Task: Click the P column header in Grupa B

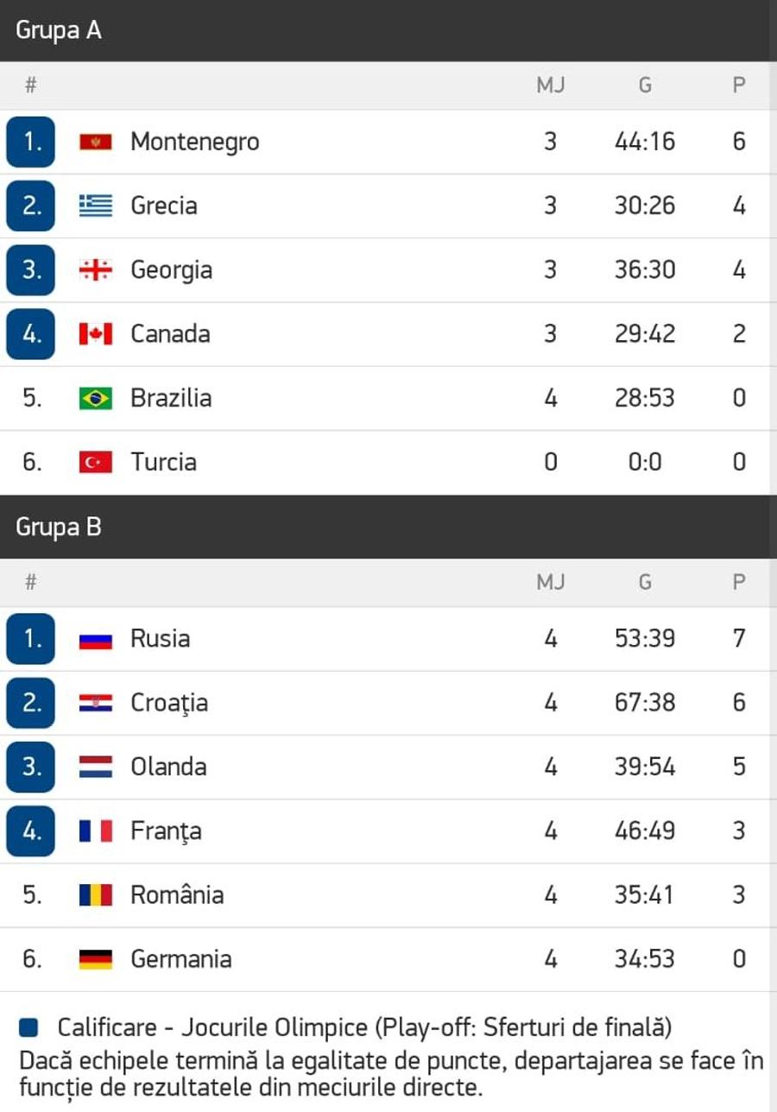Action: pyautogui.click(x=739, y=582)
